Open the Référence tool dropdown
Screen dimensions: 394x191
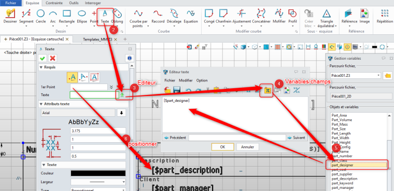pyautogui.click(x=349, y=25)
